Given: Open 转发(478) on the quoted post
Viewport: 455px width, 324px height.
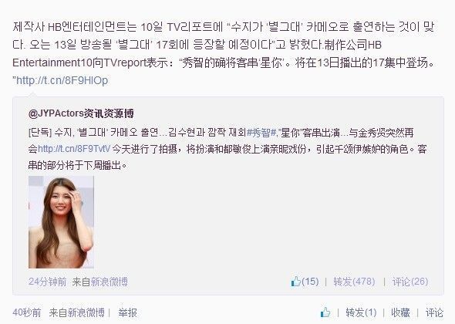Looking at the screenshot, I should pos(354,282).
